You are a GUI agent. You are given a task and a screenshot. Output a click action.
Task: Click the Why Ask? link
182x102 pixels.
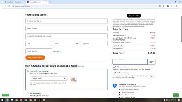click(57, 51)
